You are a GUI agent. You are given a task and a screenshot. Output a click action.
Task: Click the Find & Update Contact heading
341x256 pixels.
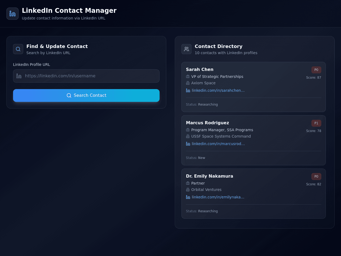point(57,46)
